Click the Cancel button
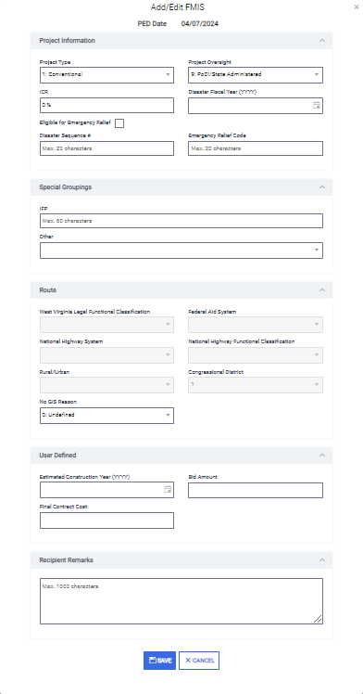The image size is (363, 694). [199, 661]
